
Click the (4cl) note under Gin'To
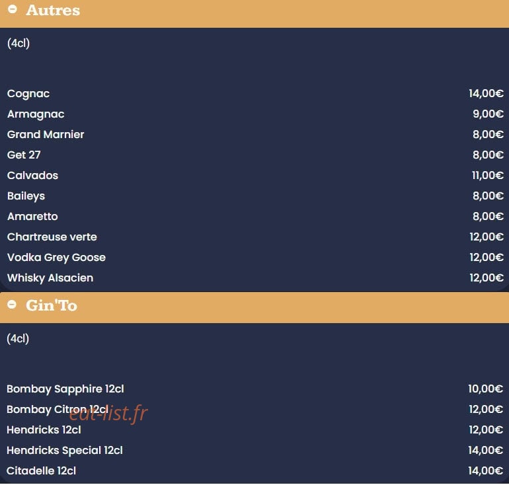18,338
